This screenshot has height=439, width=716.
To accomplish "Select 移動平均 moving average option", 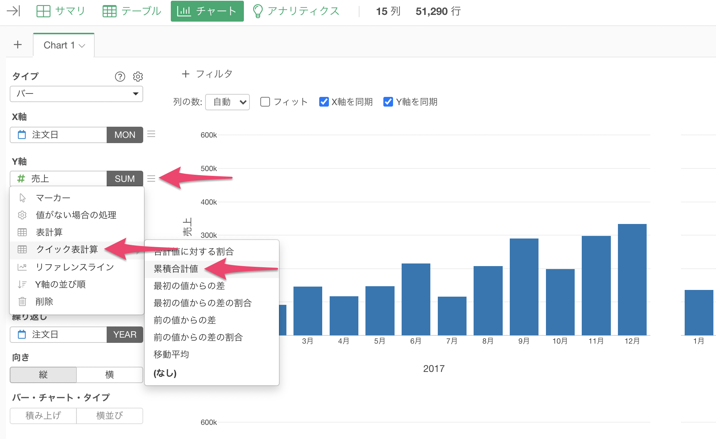I will [x=211, y=354].
